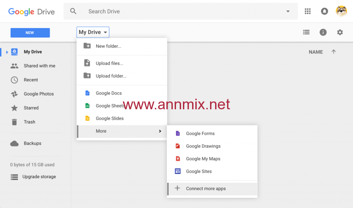Click the Trash bin icon
This screenshot has height=208, width=353.
(14, 122)
